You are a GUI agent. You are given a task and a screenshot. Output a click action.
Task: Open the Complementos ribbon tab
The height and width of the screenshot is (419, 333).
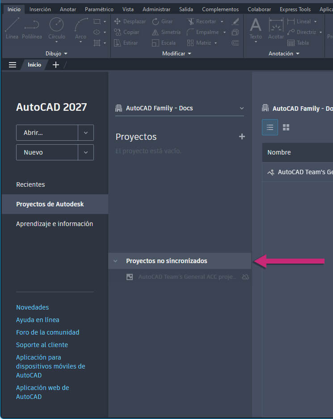pyautogui.click(x=220, y=9)
